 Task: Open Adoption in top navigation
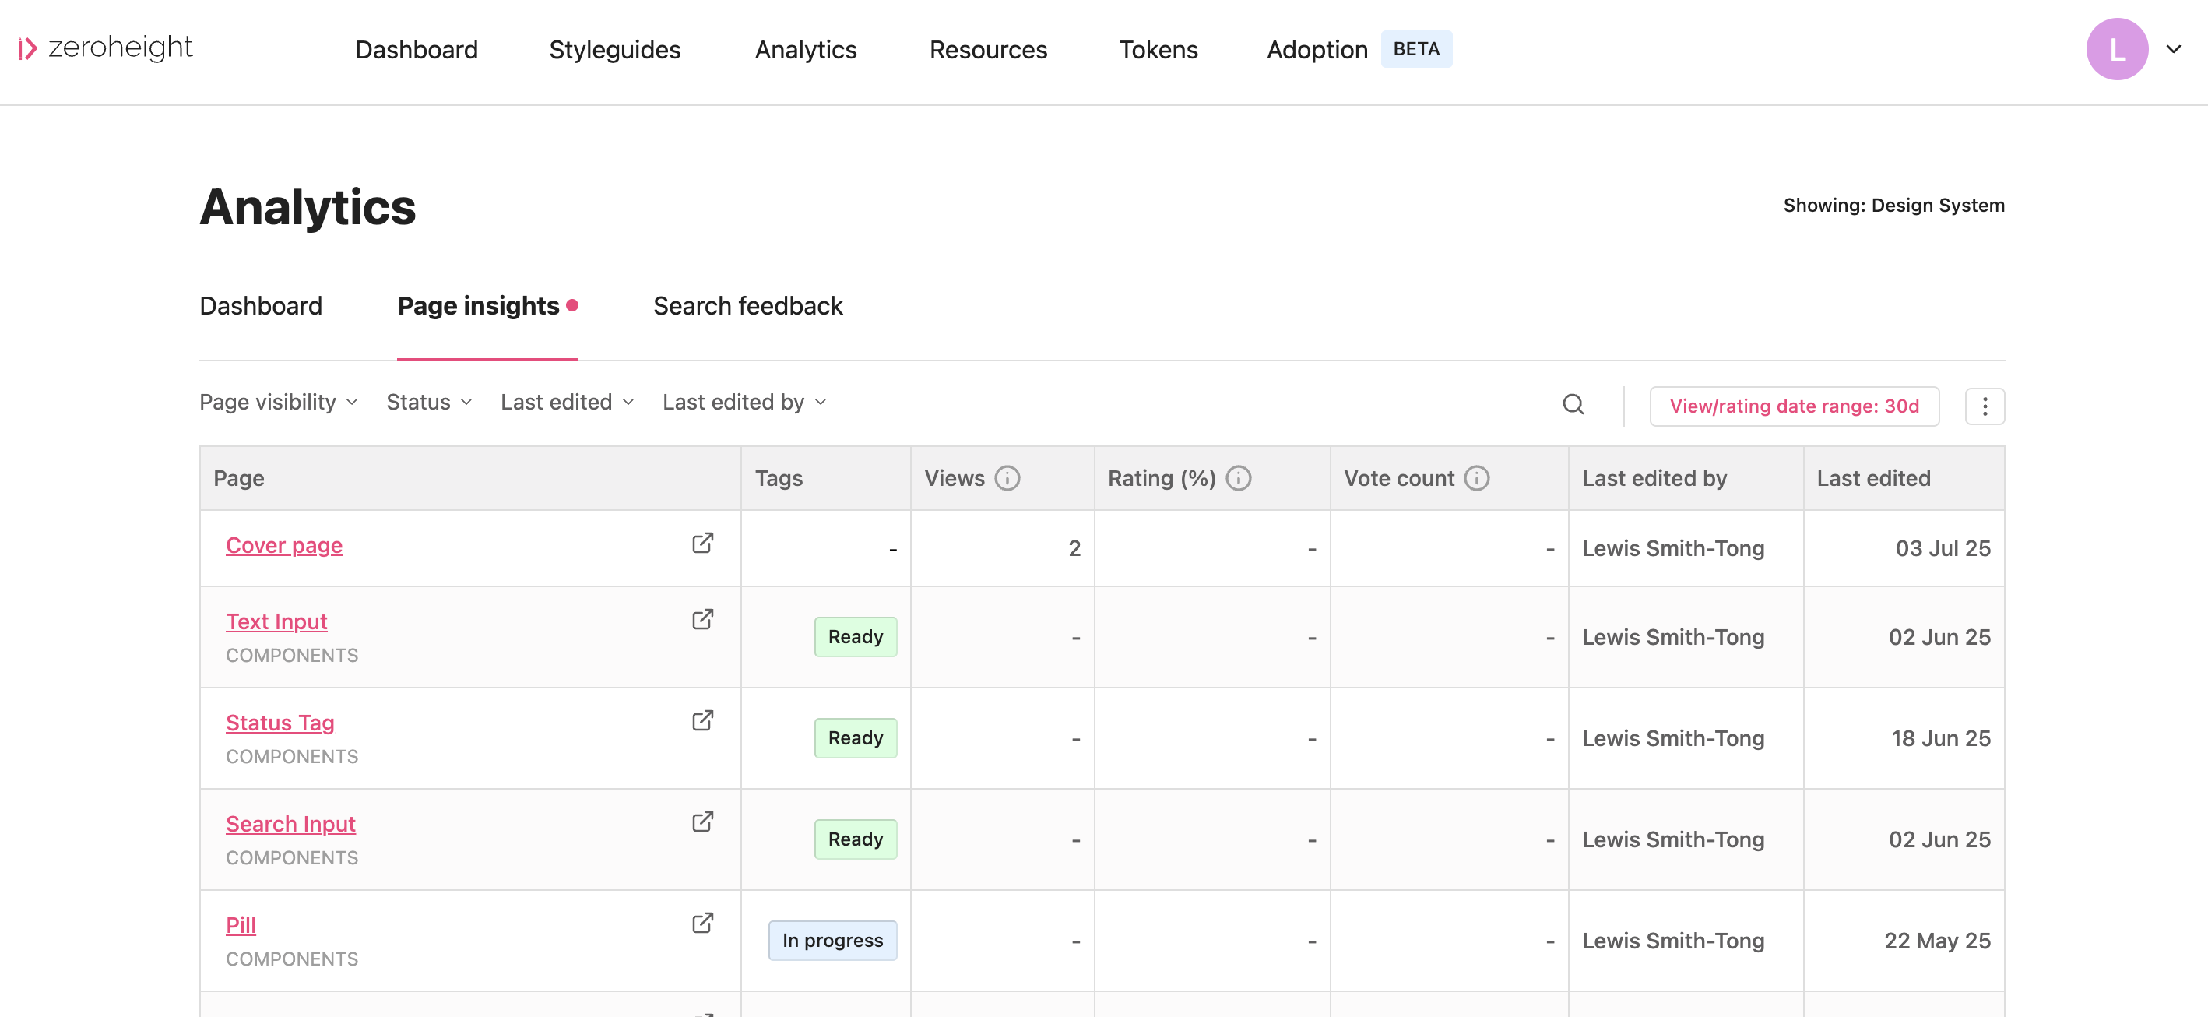click(x=1317, y=50)
